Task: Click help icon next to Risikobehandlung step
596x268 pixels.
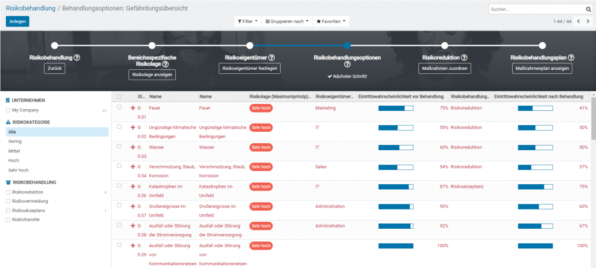Action: pos(77,58)
